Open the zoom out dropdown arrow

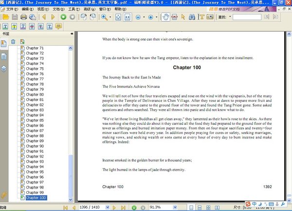(x=144, y=17)
